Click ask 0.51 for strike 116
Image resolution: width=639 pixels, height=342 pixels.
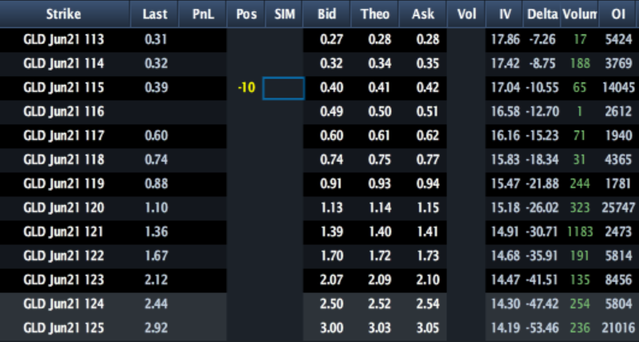[427, 112]
